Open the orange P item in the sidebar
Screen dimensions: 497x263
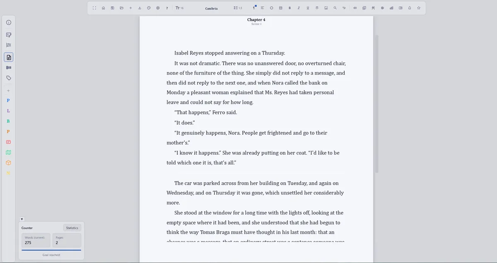click(x=8, y=132)
